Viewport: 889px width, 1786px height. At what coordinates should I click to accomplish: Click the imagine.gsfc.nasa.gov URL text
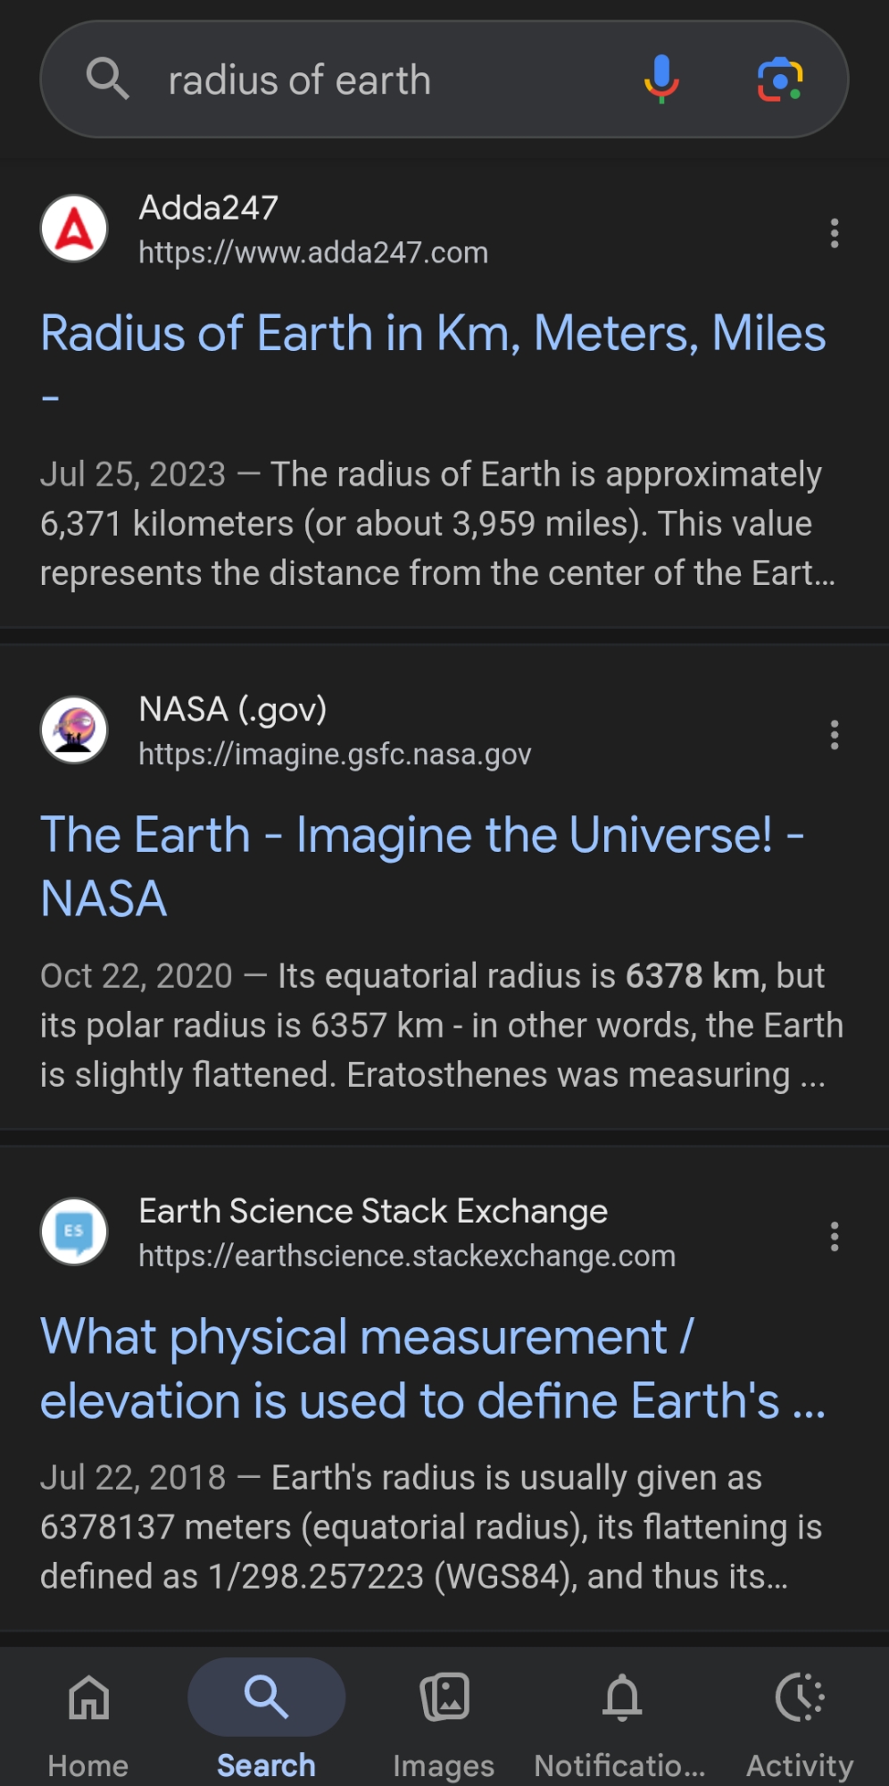pos(335,755)
